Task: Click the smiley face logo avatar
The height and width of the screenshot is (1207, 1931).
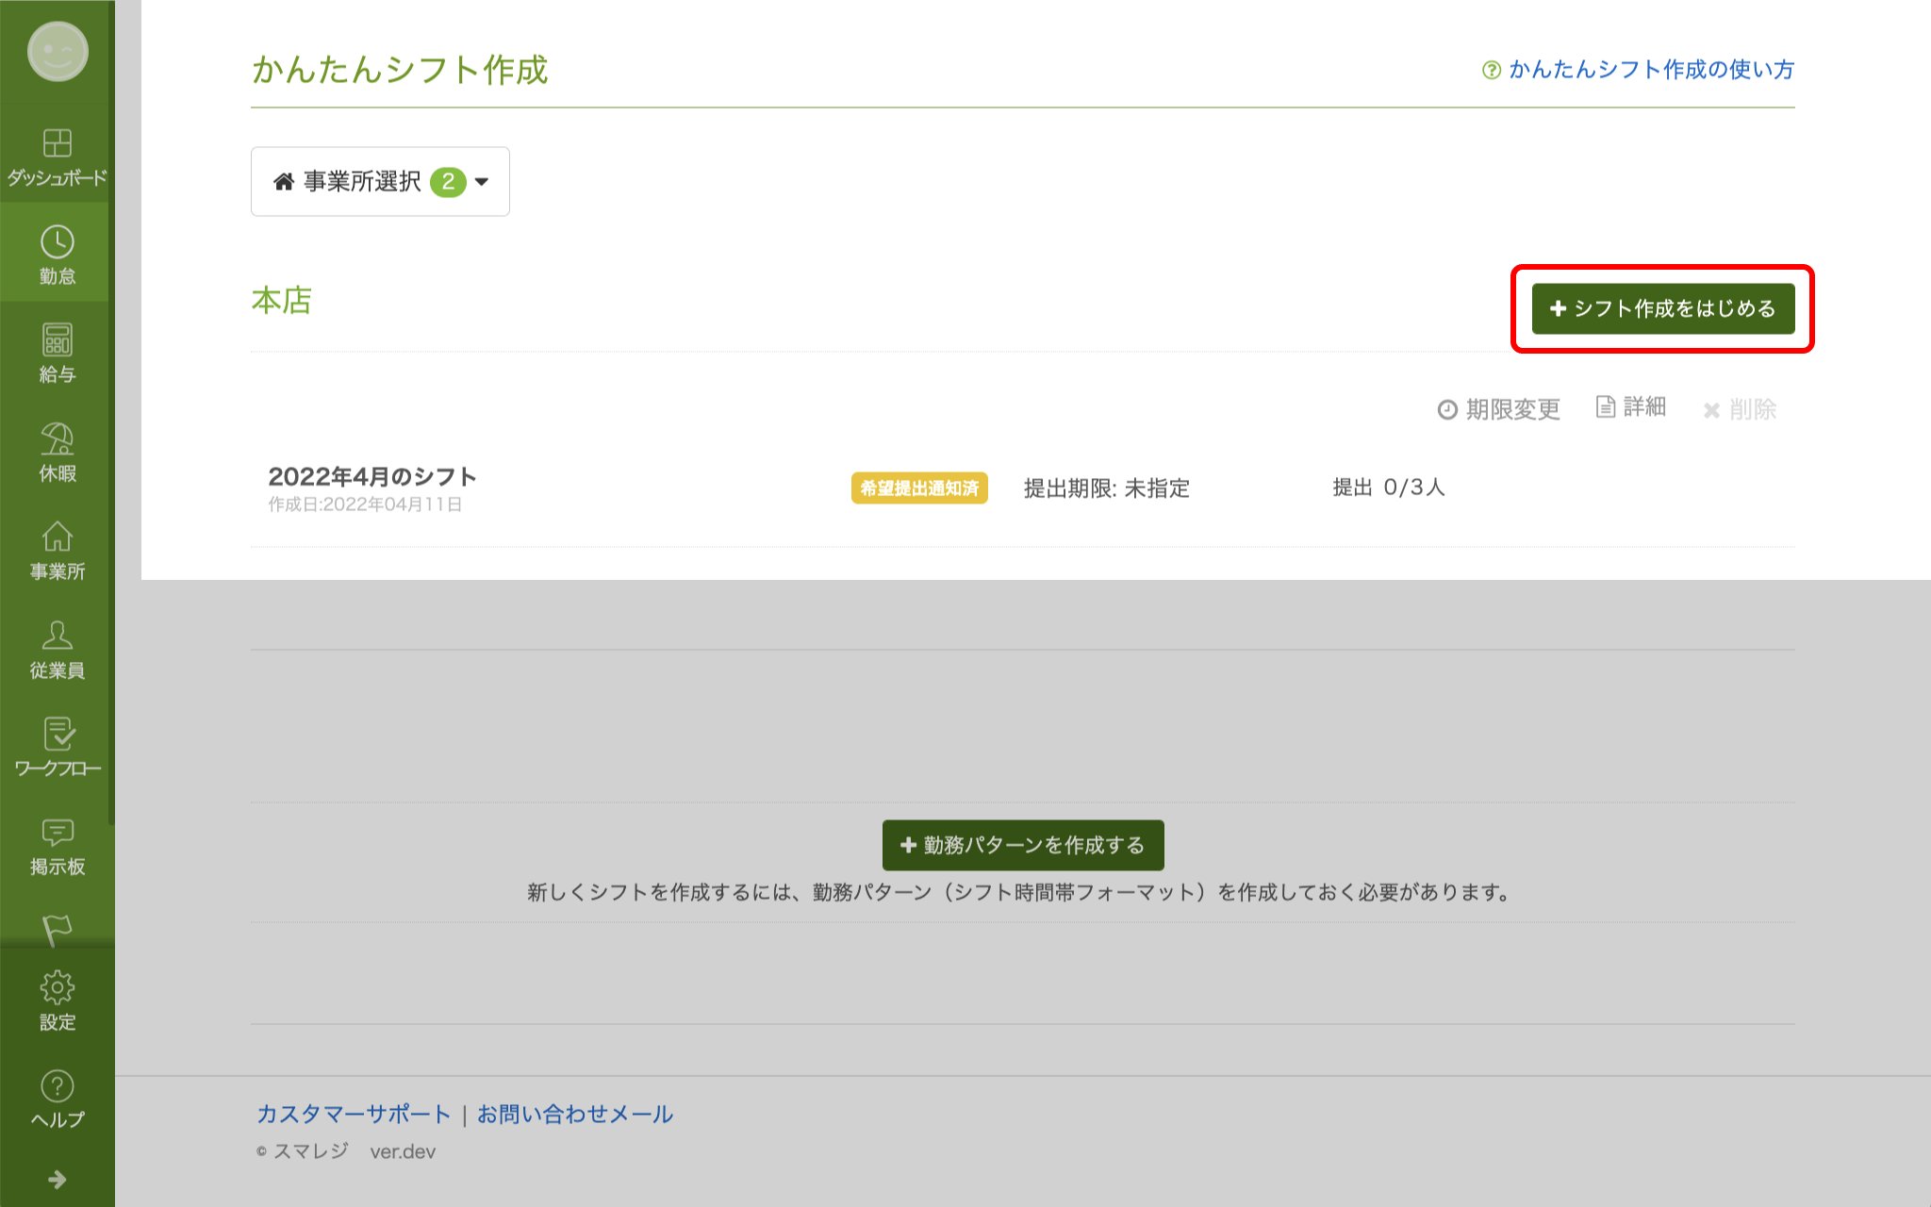Action: [x=58, y=51]
